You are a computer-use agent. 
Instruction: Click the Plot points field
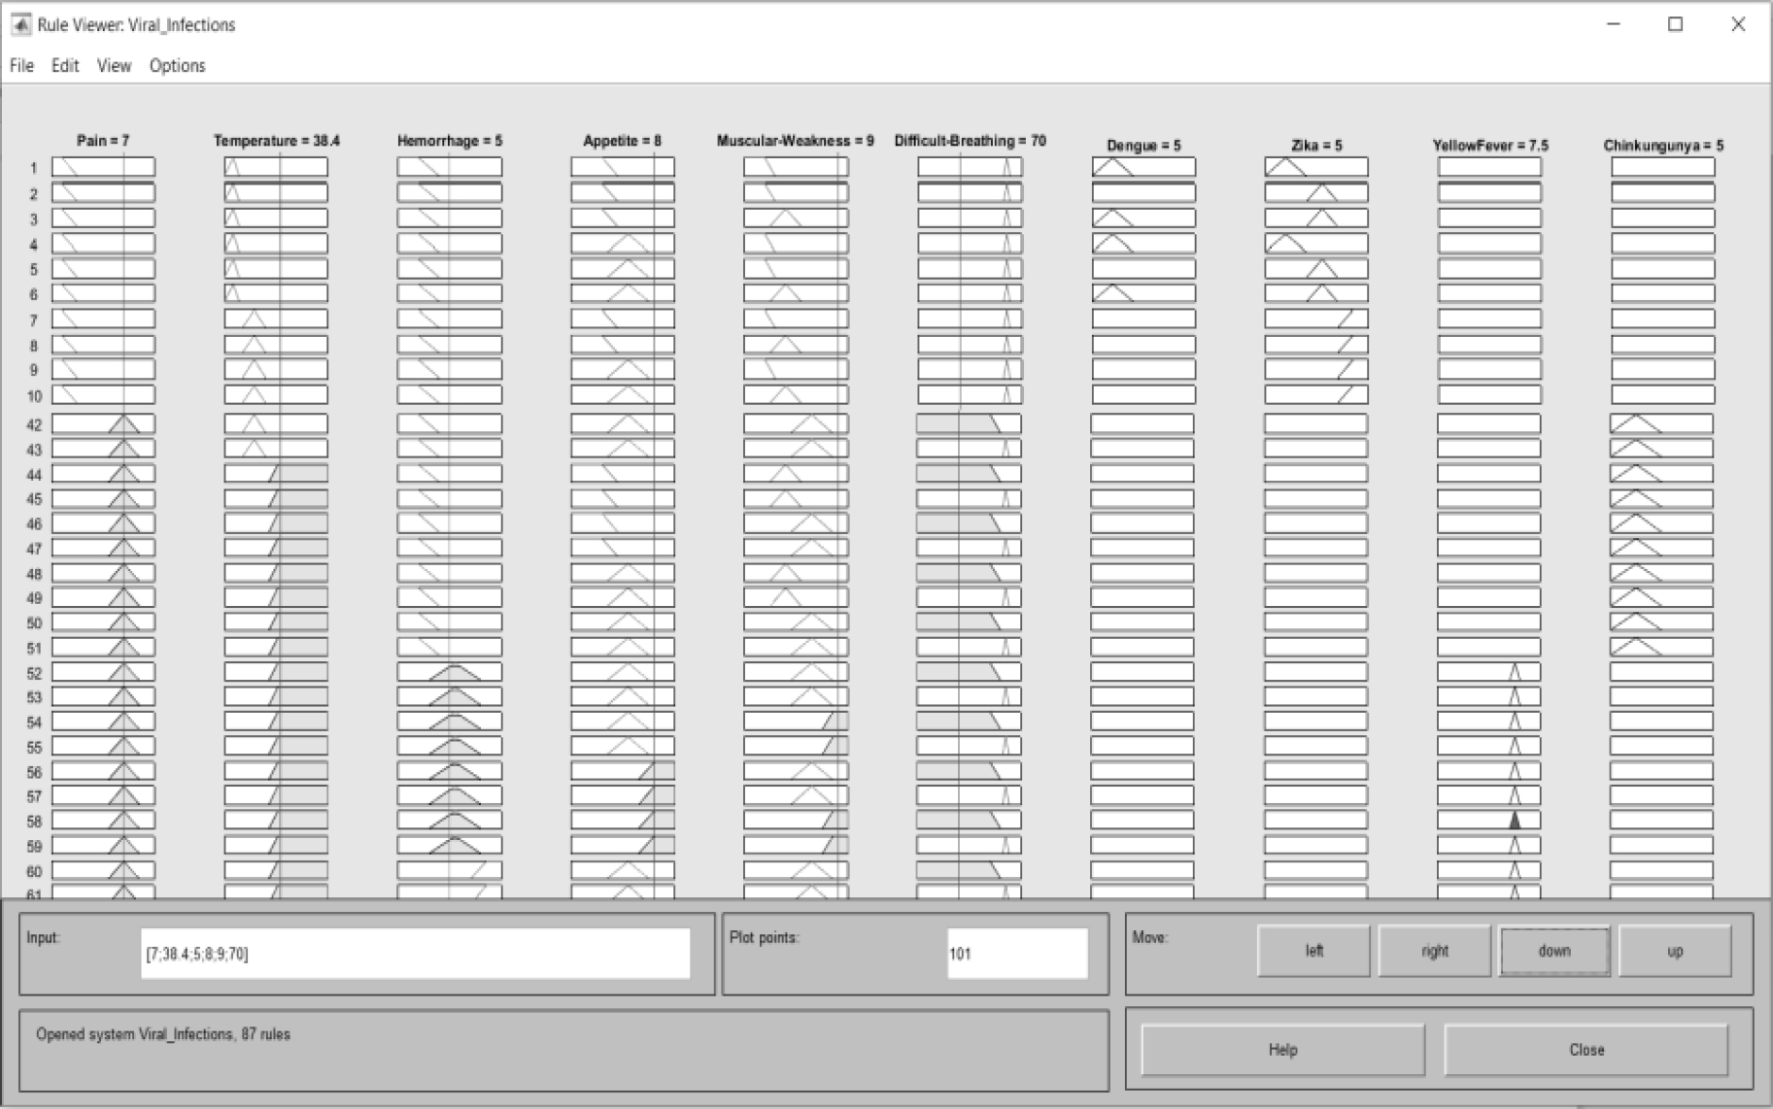click(x=1016, y=954)
